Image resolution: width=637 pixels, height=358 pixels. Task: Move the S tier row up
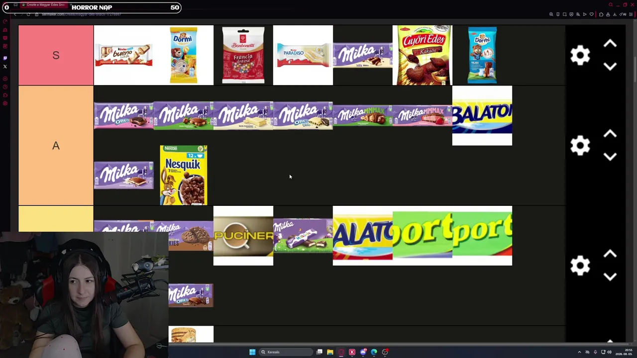pyautogui.click(x=610, y=44)
